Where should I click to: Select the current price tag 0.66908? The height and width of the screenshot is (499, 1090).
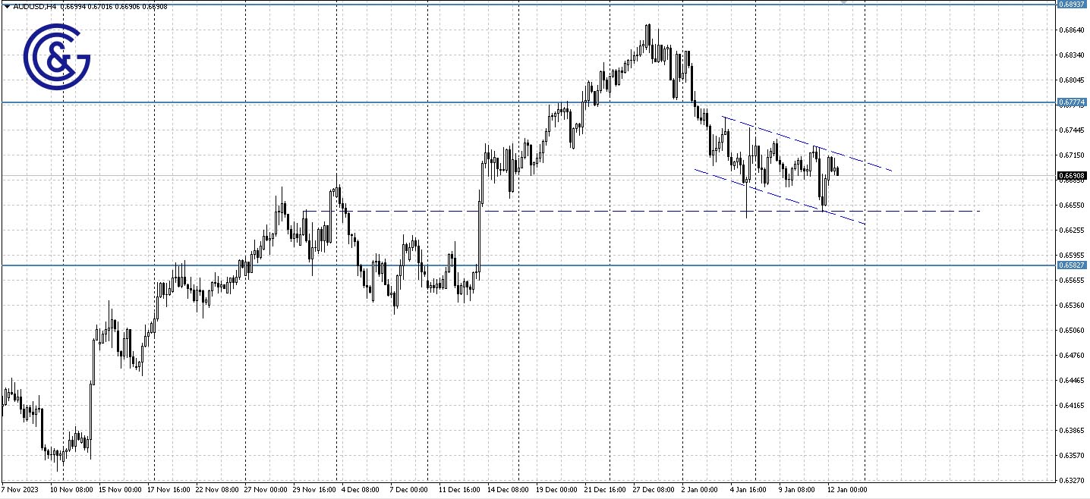1071,174
